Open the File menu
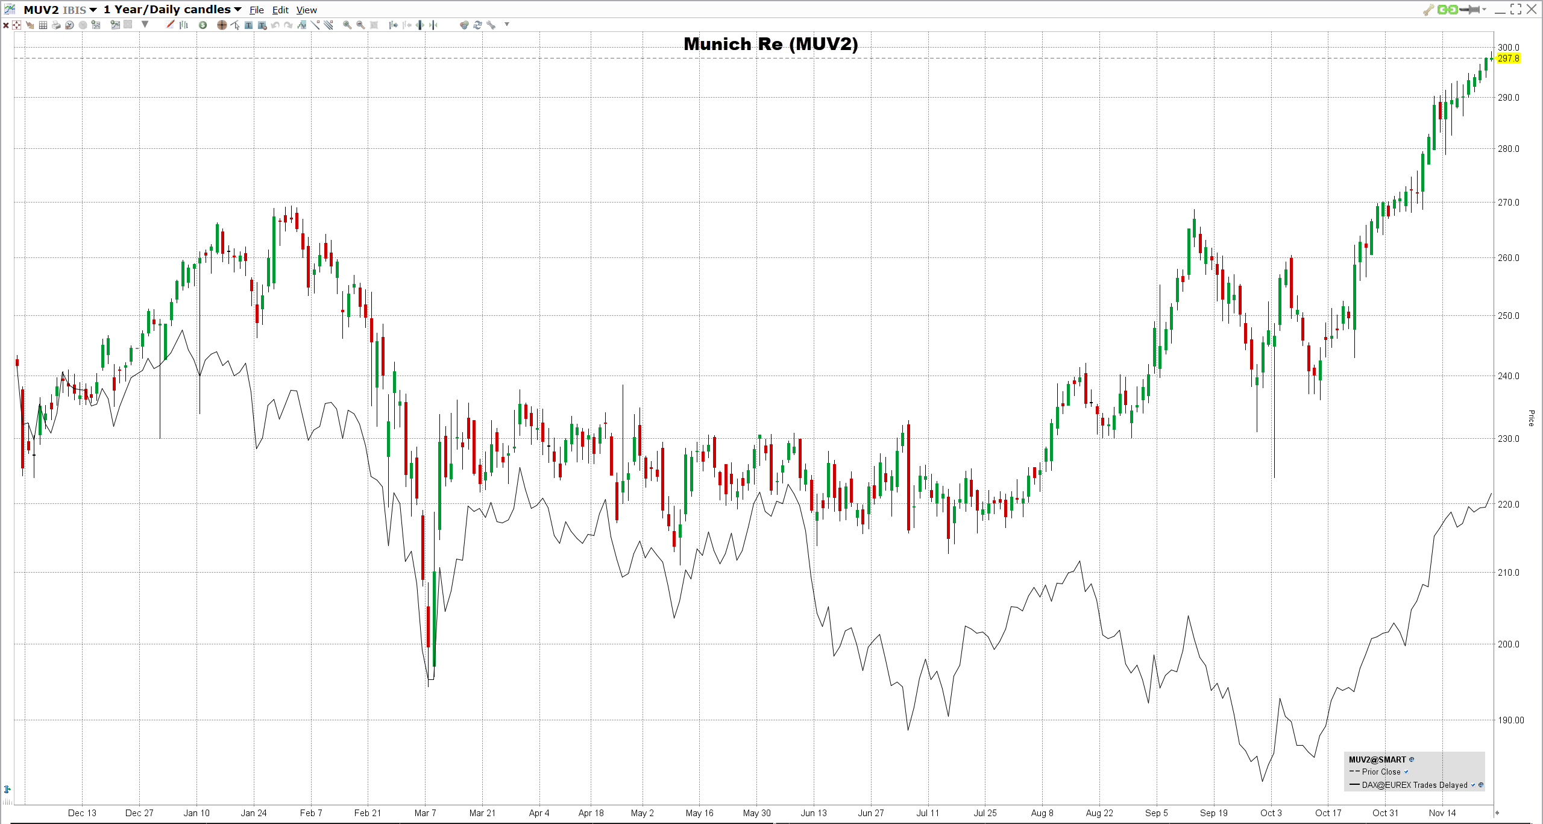The height and width of the screenshot is (824, 1543). click(x=257, y=10)
